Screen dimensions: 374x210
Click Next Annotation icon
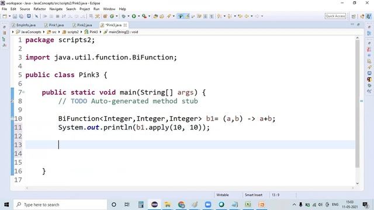pos(219,16)
